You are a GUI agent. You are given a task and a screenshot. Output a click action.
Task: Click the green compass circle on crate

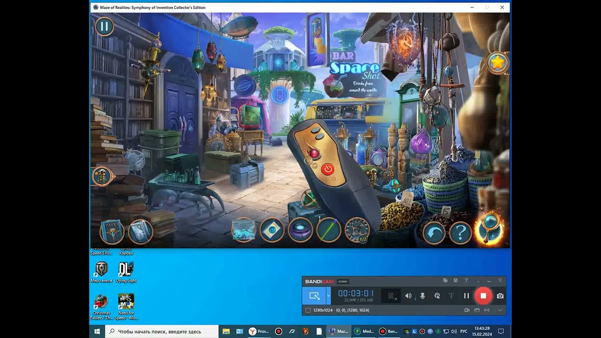pos(309,199)
